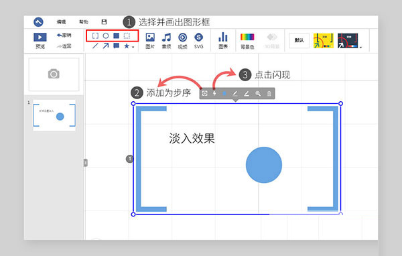Open the blue fill color swatch

tap(224, 93)
